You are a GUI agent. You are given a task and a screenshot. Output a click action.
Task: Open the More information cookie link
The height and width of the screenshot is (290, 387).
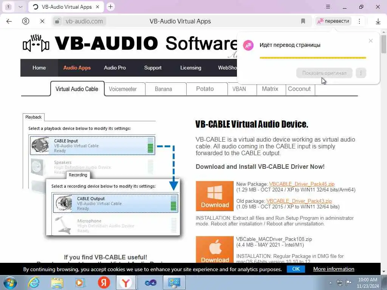(x=334, y=269)
